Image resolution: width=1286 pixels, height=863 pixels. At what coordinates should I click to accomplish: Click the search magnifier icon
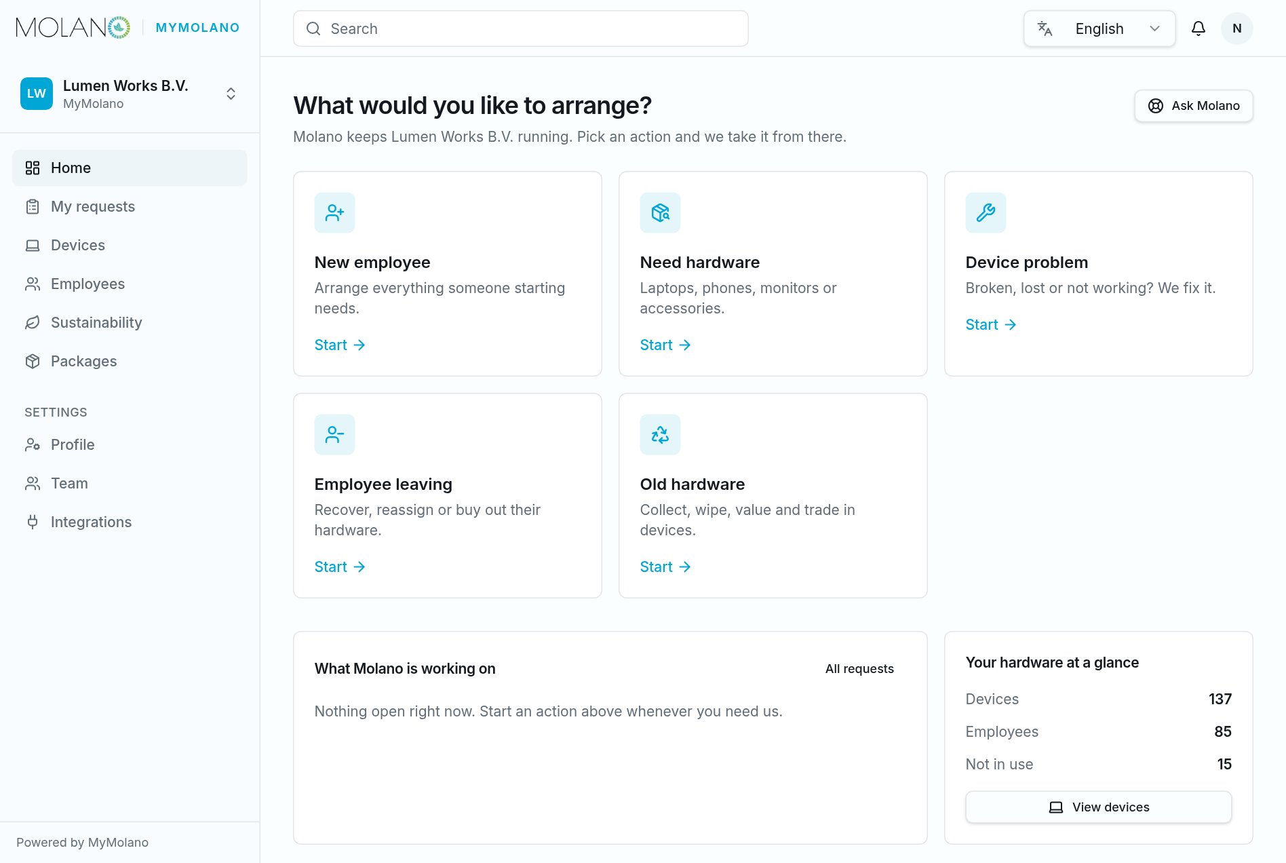pyautogui.click(x=313, y=28)
